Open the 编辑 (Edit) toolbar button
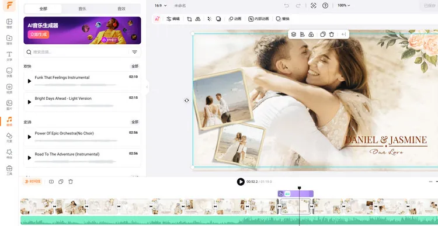 (x=173, y=19)
